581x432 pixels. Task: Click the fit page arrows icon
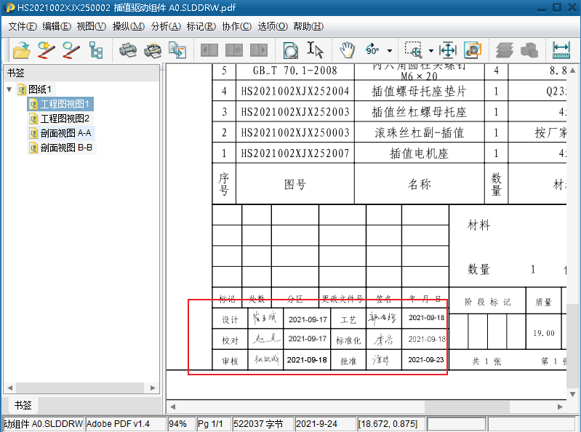(x=448, y=50)
